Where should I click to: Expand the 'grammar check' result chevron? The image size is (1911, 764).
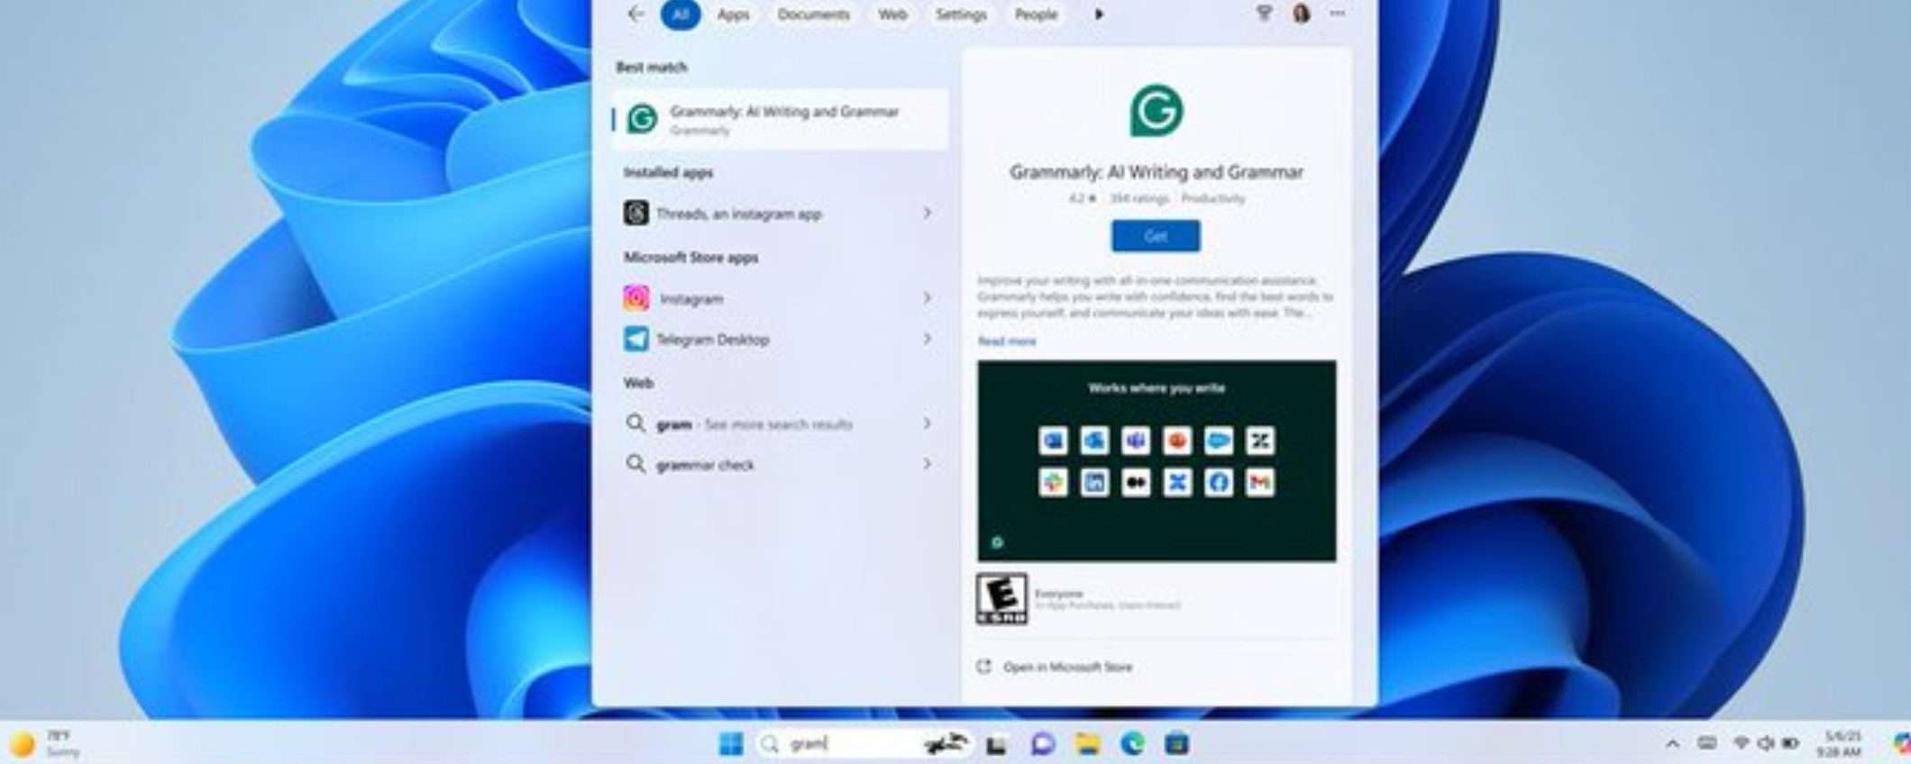(x=928, y=464)
